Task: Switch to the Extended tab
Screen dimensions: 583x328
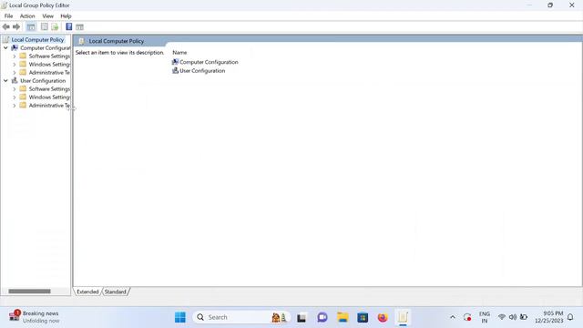Action: point(87,292)
